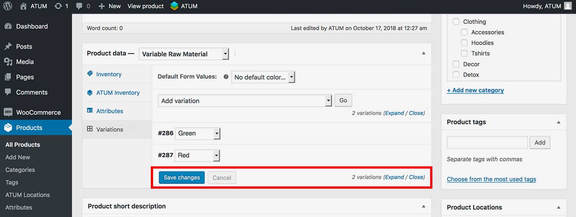Click the Add new category link
The height and width of the screenshot is (217, 576).
point(475,90)
